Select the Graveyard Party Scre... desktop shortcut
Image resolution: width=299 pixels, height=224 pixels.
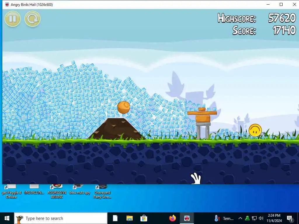click(x=102, y=191)
